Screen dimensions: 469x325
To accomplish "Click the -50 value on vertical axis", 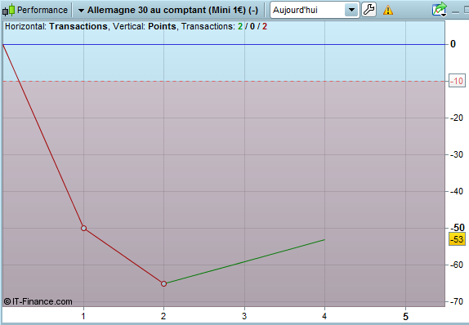I will click(458, 228).
